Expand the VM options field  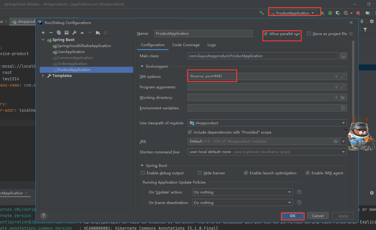point(343,77)
